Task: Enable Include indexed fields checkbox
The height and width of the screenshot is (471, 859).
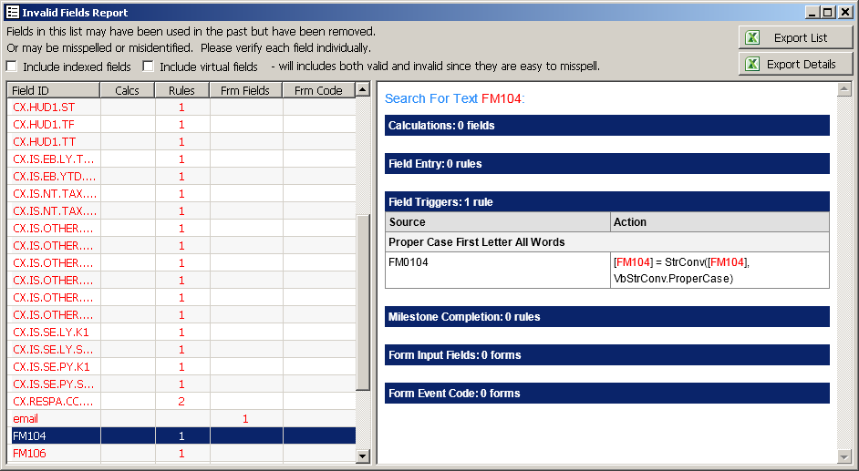Action: coord(12,67)
